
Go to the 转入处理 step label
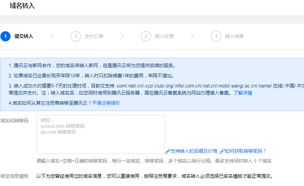pyautogui.click(x=164, y=36)
